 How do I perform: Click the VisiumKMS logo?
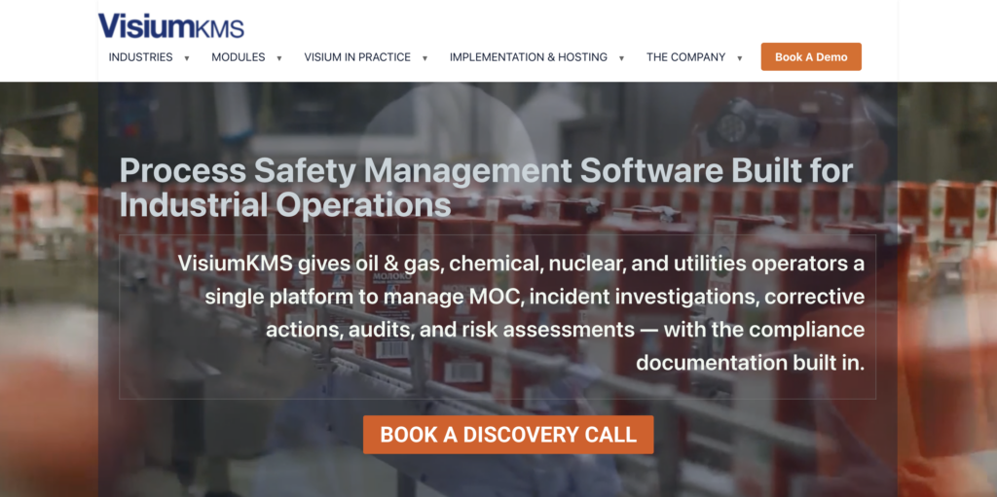(x=171, y=26)
